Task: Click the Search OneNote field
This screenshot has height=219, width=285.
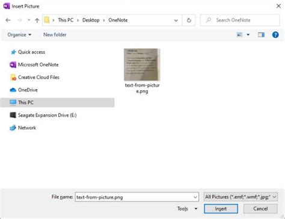Action: point(240,20)
